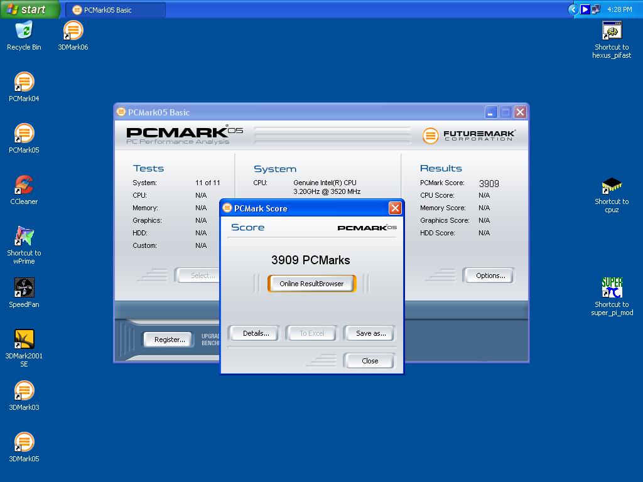The image size is (643, 482).
Task: Click the network monitors tray icon
Action: pyautogui.click(x=595, y=9)
